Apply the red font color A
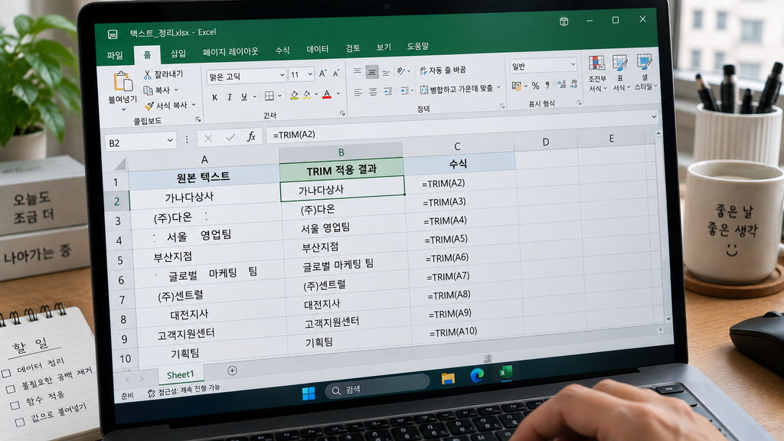Viewport: 784px width, 441px height. point(327,94)
